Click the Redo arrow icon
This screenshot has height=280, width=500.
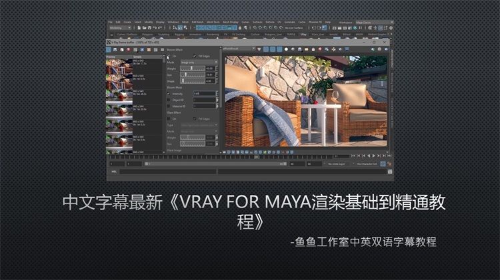coord(160,28)
